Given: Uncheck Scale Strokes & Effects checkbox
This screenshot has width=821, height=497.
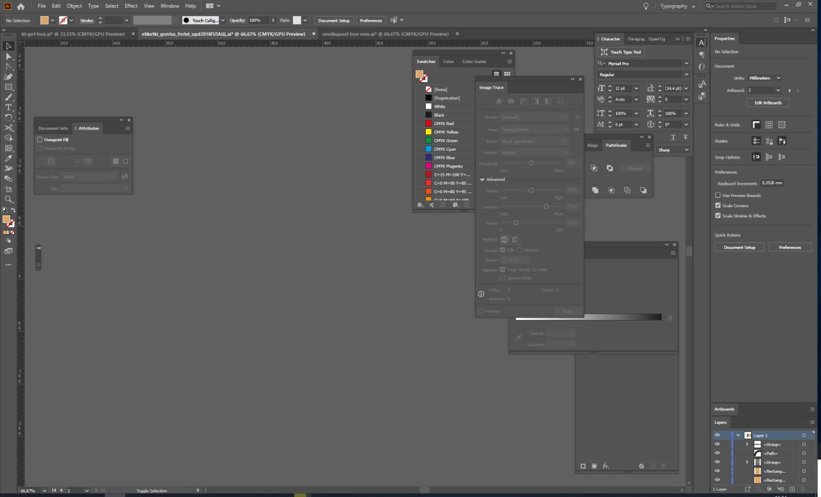Looking at the screenshot, I should 718,215.
